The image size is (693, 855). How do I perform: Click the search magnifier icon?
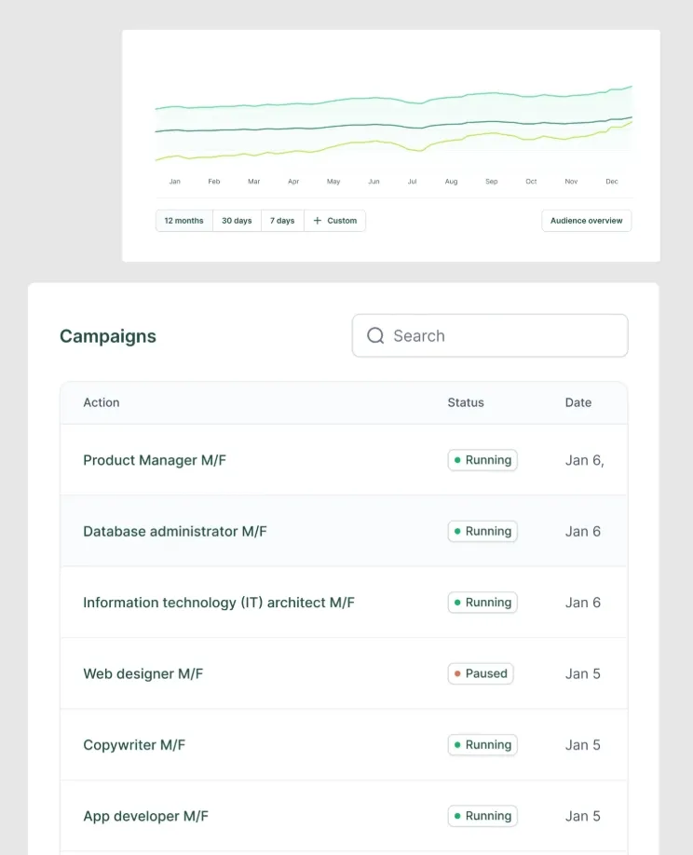(x=375, y=336)
